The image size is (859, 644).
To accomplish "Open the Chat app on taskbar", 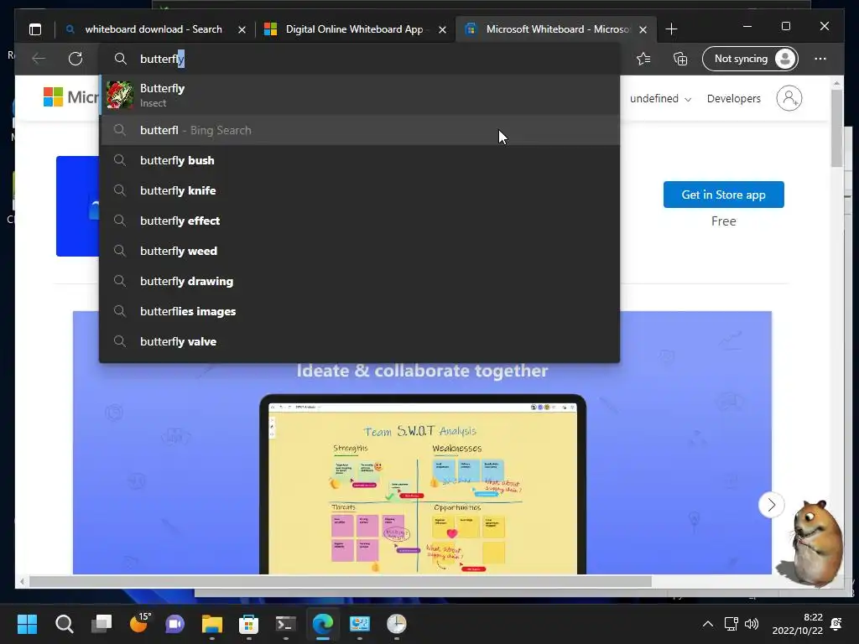I will coord(174,624).
